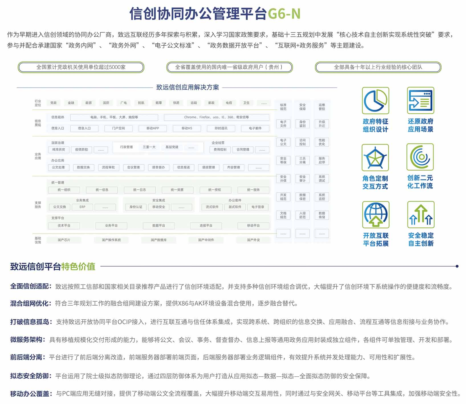Click the 疫情防控 box
The image size is (466, 404).
tap(82, 150)
